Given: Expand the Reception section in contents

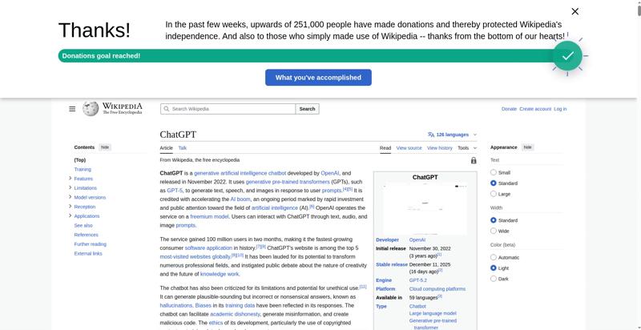Looking at the screenshot, I should click(71, 207).
